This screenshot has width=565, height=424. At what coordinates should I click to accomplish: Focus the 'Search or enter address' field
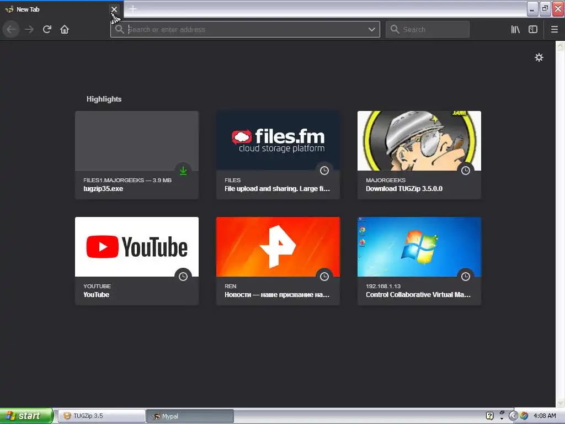click(245, 29)
